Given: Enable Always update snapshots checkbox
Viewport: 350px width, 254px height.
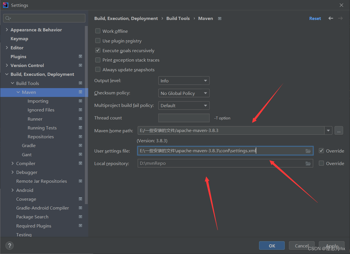Looking at the screenshot, I should 98,70.
